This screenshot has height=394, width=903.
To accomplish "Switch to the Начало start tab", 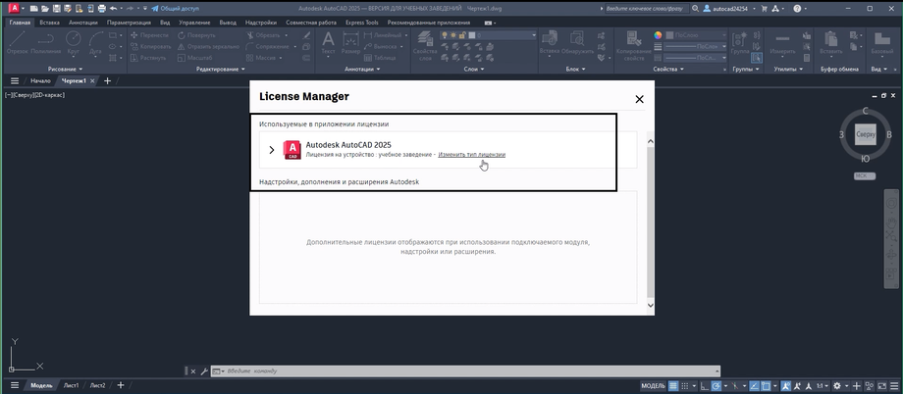I will [x=40, y=81].
